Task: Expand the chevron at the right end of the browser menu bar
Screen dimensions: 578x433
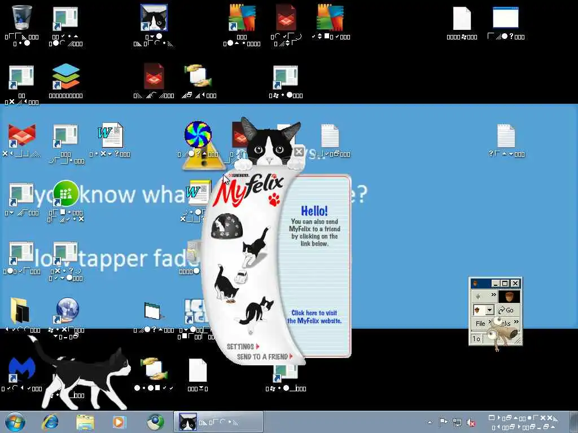Action: click(x=516, y=322)
